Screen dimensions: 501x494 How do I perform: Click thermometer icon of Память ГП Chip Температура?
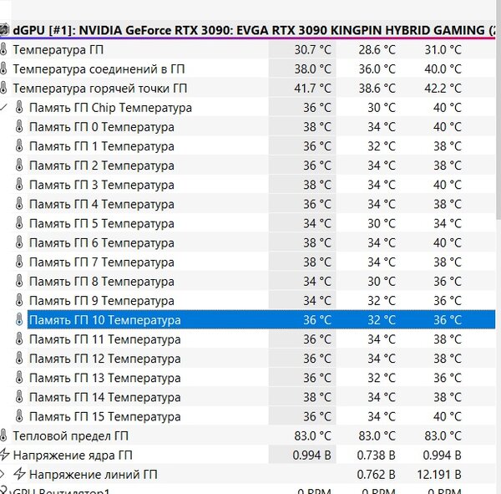tap(19, 108)
